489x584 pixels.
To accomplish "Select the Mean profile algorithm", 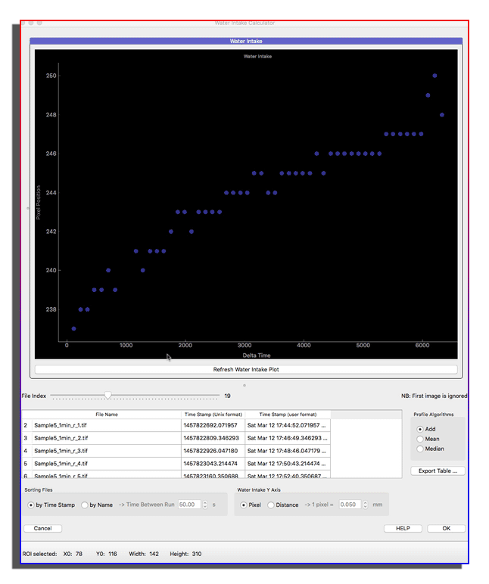I will (420, 439).
